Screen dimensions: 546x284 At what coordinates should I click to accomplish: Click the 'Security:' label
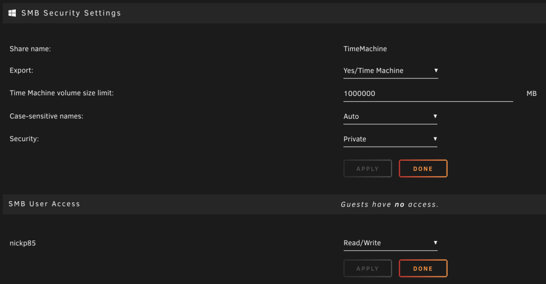point(24,139)
